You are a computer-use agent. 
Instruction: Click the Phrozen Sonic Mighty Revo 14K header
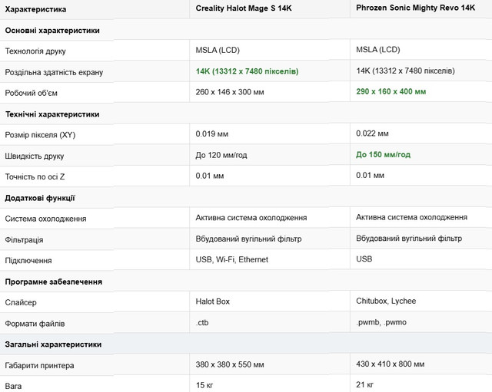tap(416, 9)
